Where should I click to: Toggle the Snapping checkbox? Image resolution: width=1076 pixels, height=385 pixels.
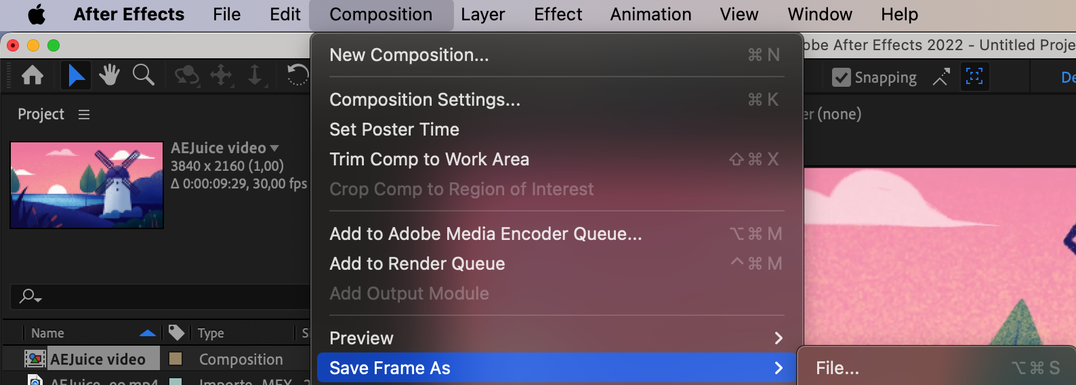click(x=842, y=77)
